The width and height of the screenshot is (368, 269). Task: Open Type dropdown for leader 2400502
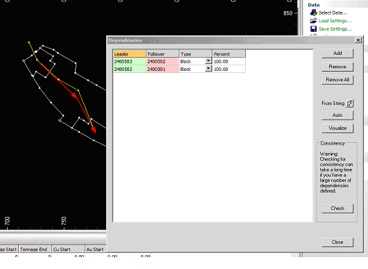[x=208, y=69]
